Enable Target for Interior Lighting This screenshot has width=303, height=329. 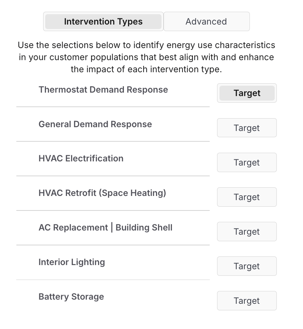[247, 266]
